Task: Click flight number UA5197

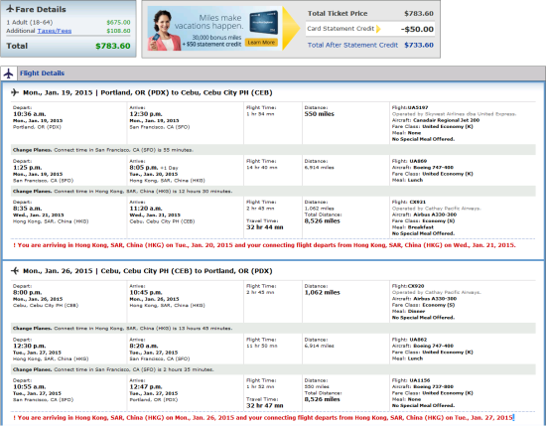Action: [x=417, y=107]
